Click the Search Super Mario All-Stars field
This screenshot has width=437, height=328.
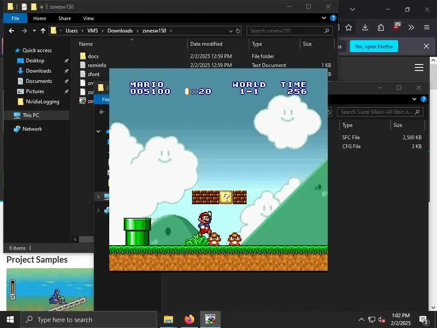click(380, 112)
